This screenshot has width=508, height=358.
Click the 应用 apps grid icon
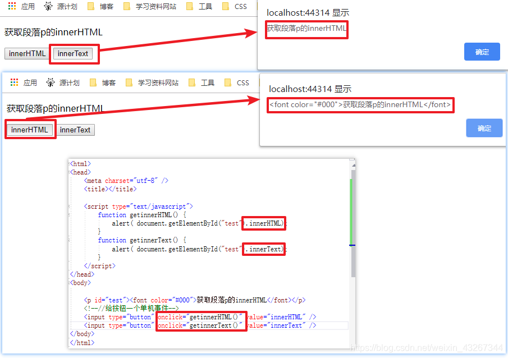[x=12, y=6]
